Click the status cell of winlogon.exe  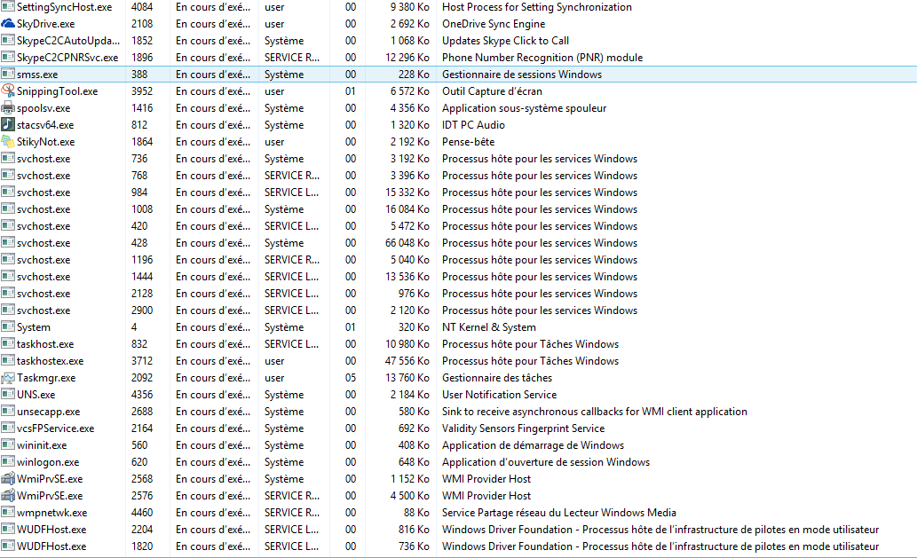click(213, 462)
